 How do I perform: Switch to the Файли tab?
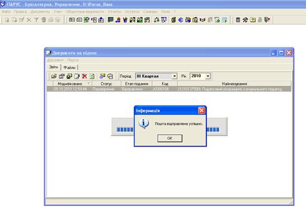pos(69,68)
